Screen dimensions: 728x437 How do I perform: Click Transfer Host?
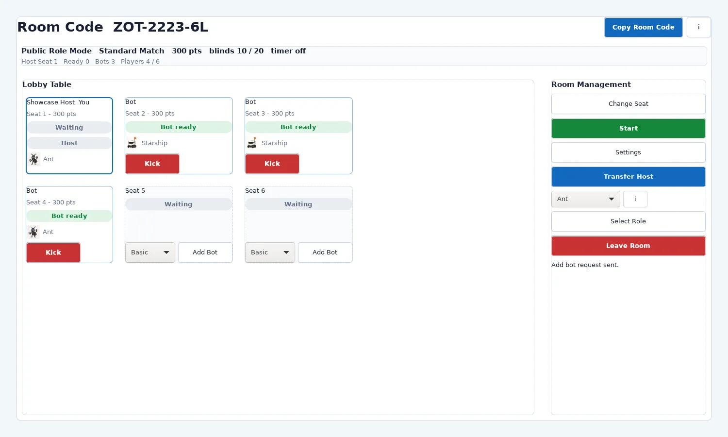[x=629, y=177]
